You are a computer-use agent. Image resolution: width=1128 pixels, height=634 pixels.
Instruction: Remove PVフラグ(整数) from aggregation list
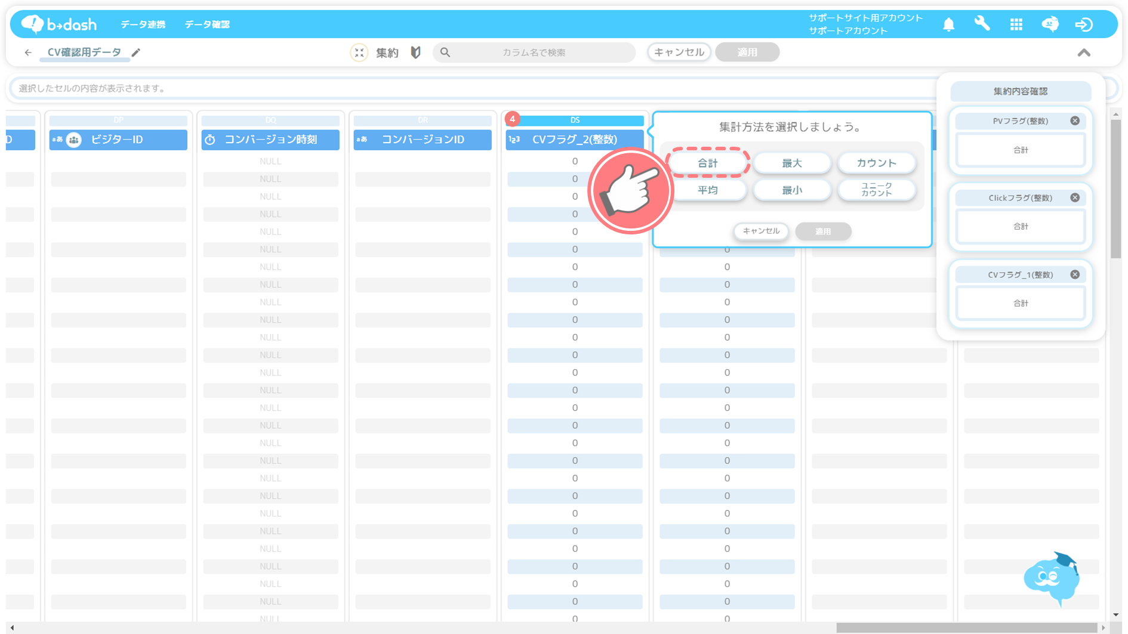click(x=1075, y=120)
